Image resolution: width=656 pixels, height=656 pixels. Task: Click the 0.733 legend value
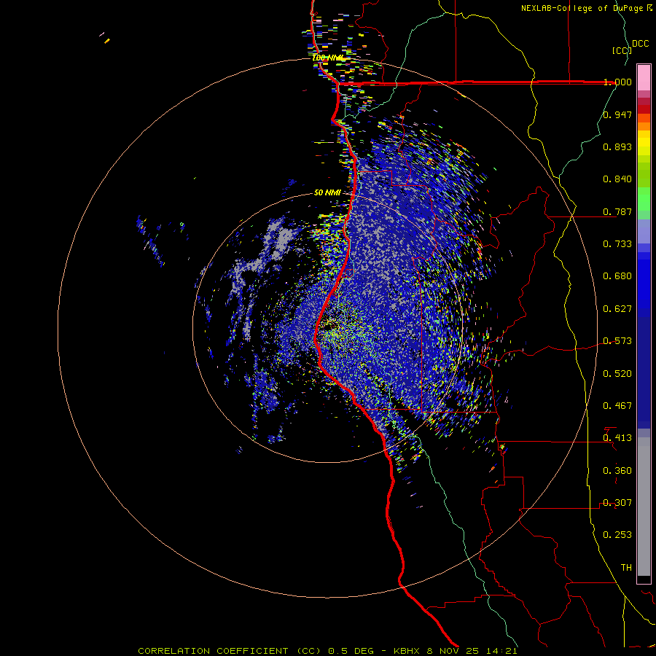point(617,244)
